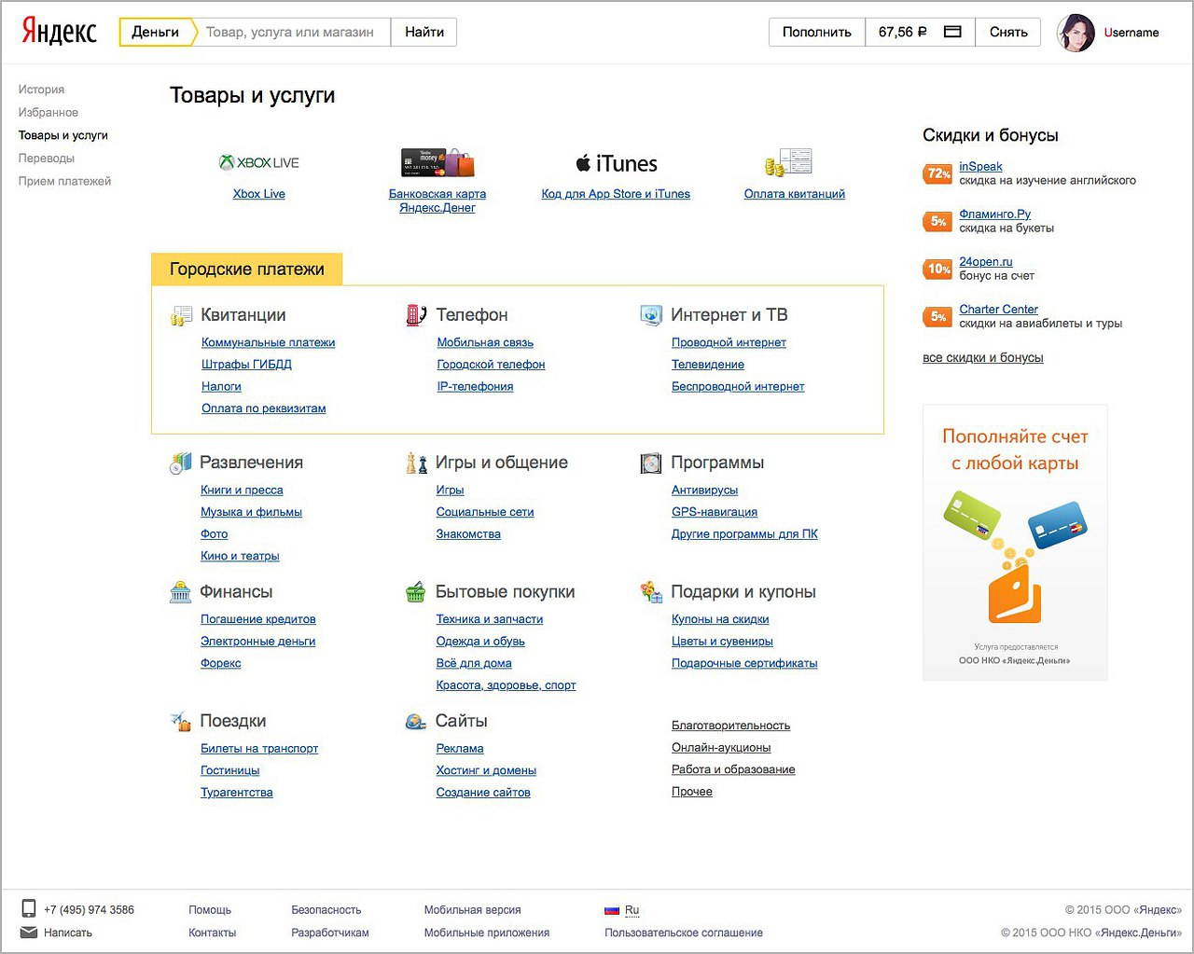
Task: Open Проводной интернет link
Action: [x=729, y=342]
